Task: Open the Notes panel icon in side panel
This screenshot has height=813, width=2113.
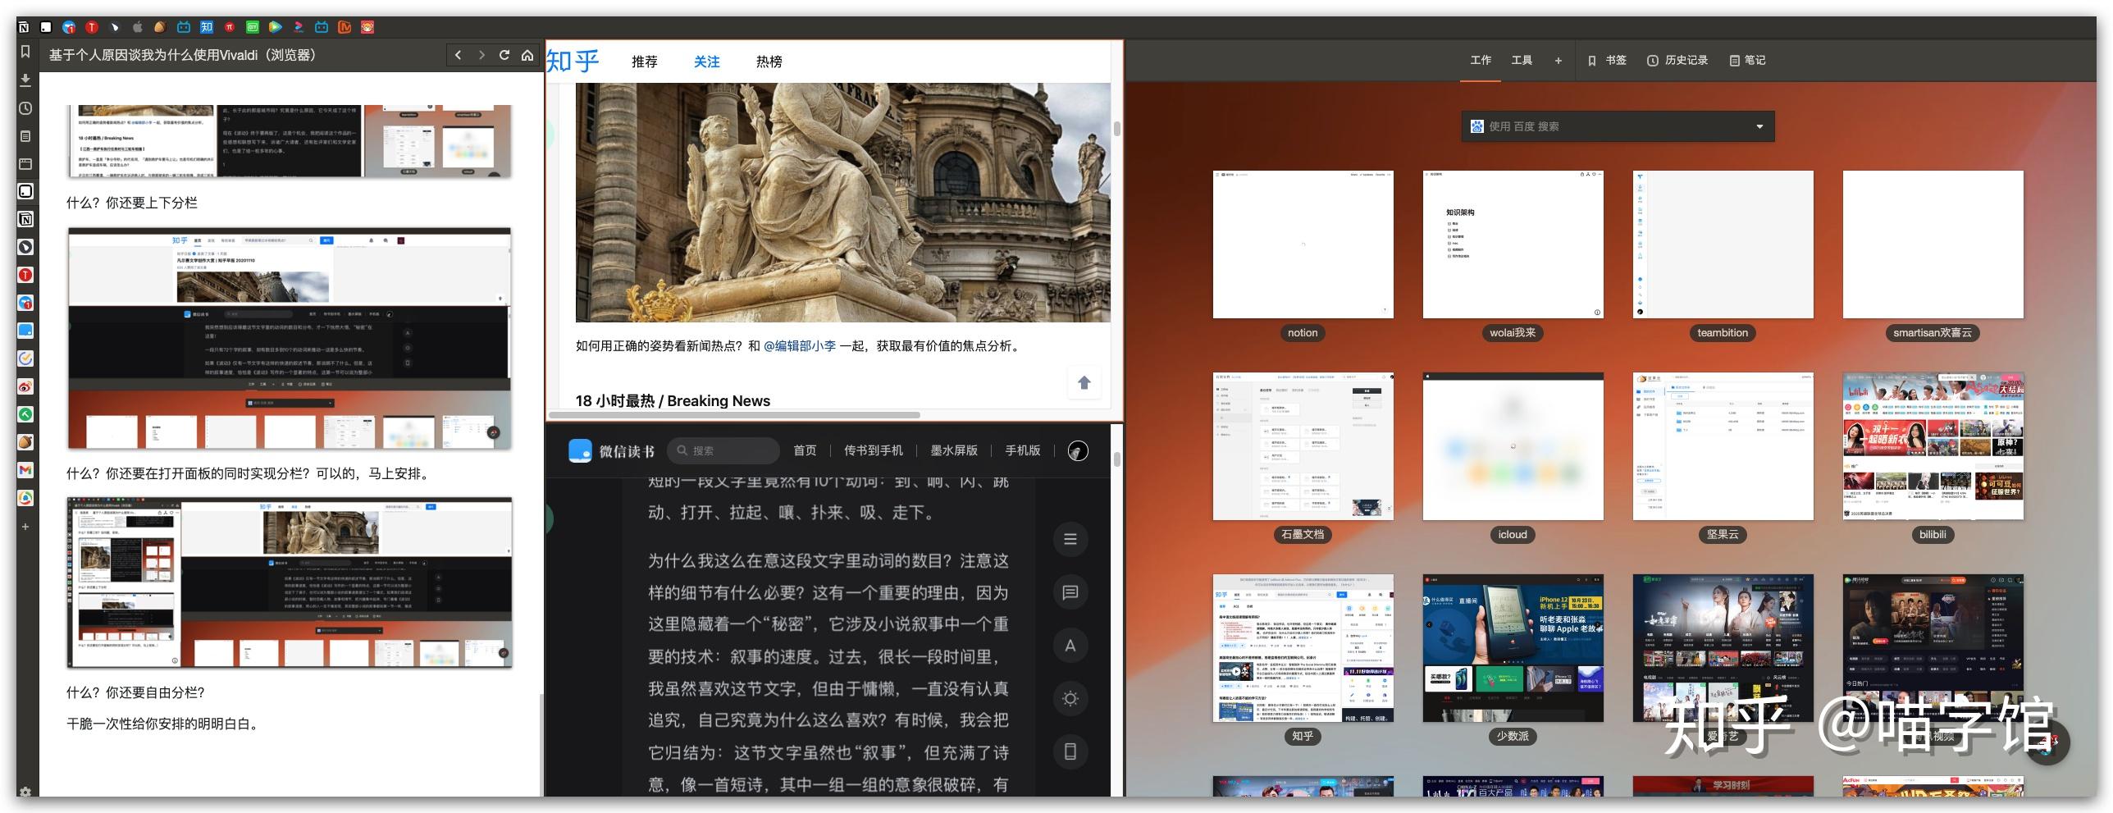Action: click(x=25, y=136)
